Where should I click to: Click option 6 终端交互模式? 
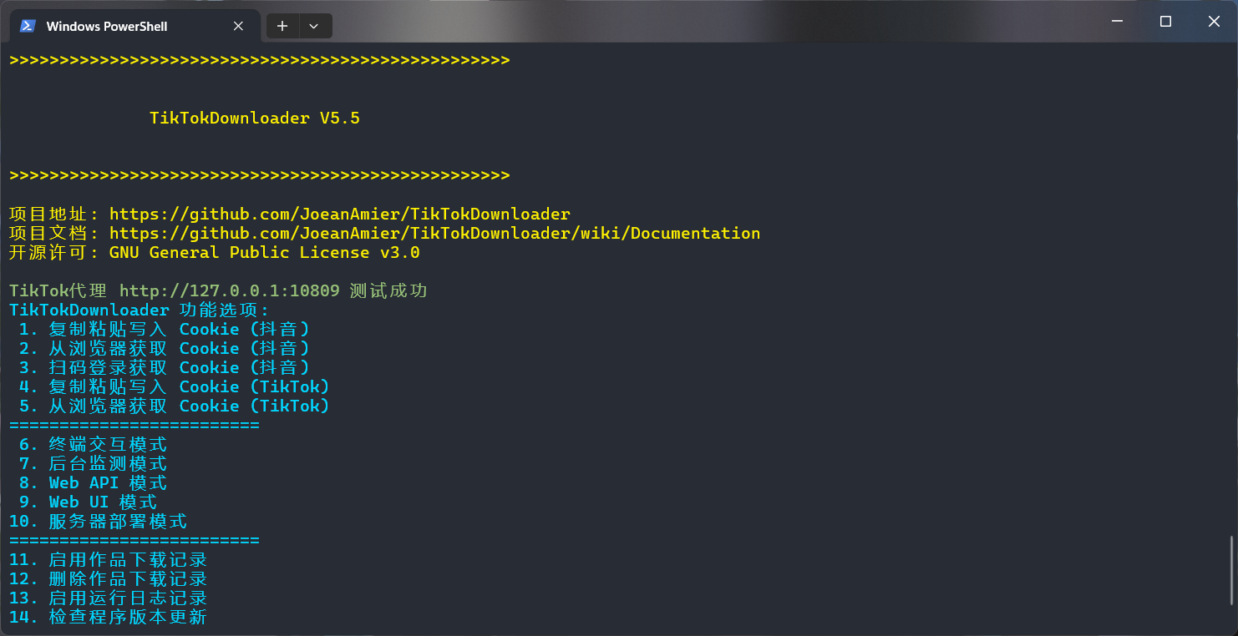click(x=94, y=445)
